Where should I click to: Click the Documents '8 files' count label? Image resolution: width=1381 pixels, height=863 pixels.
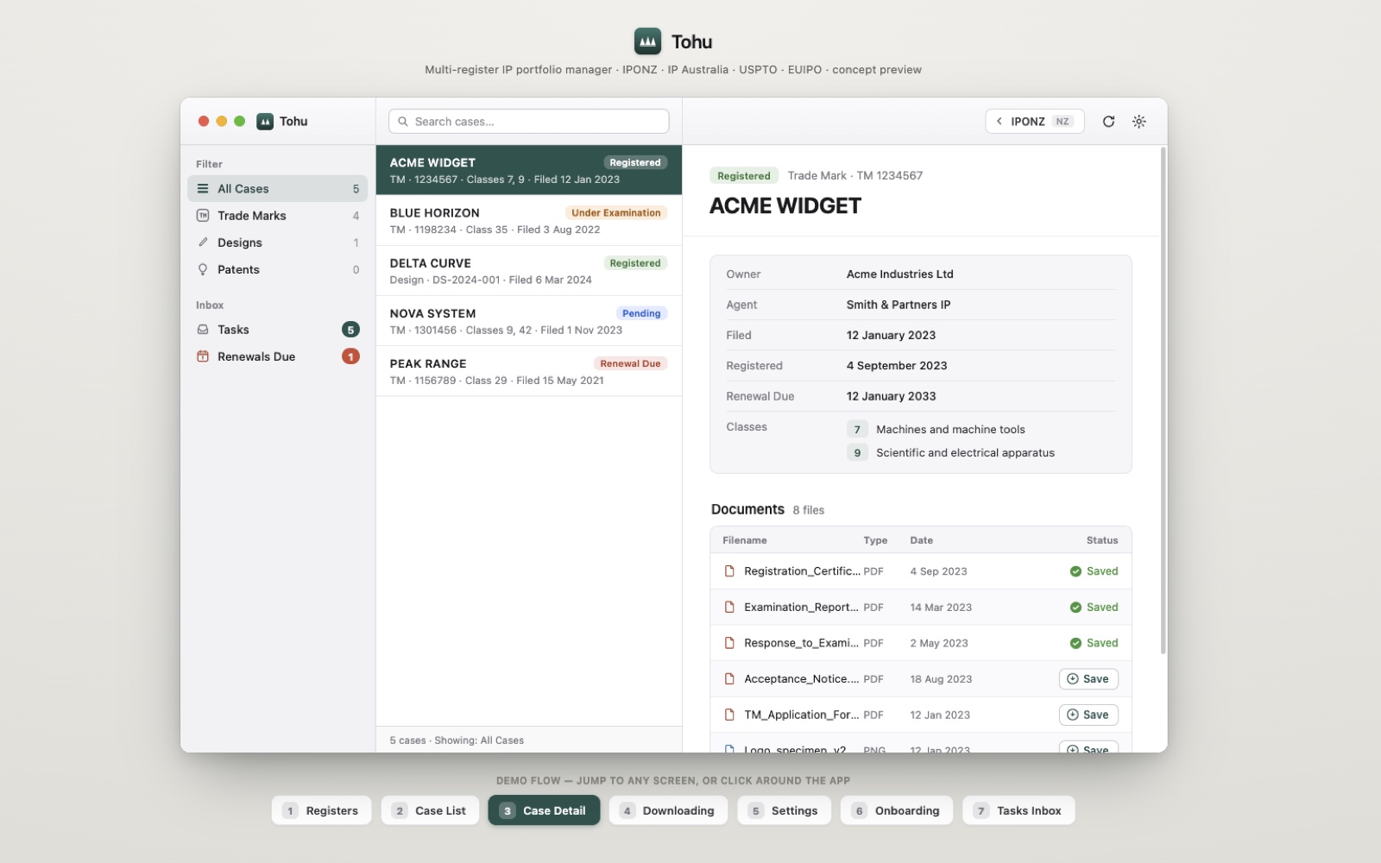(809, 511)
